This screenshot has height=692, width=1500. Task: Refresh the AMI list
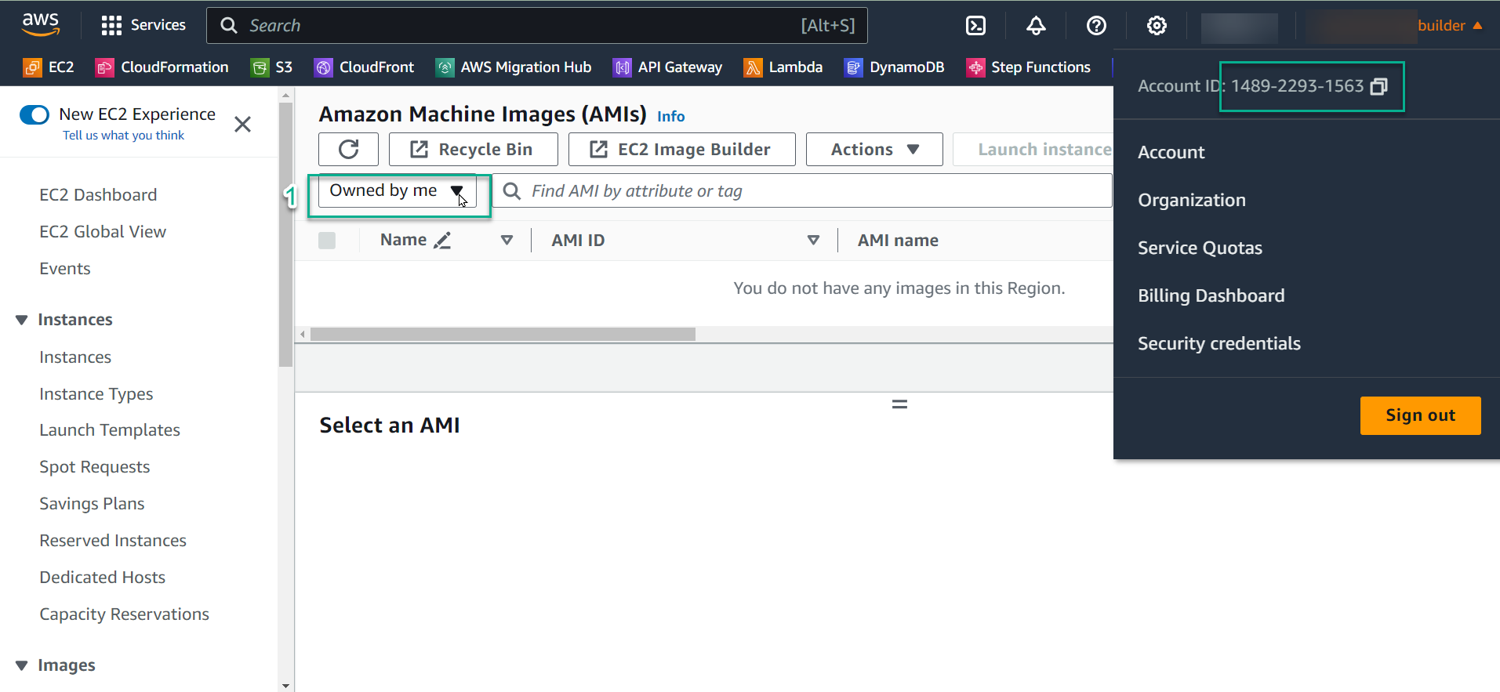click(x=348, y=149)
